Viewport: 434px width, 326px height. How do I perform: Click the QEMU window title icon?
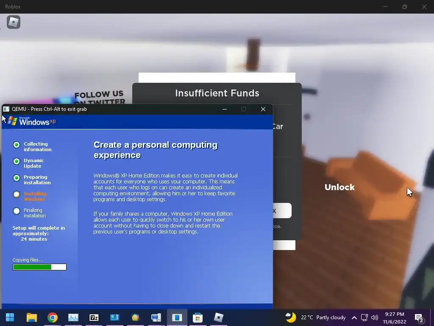6,109
